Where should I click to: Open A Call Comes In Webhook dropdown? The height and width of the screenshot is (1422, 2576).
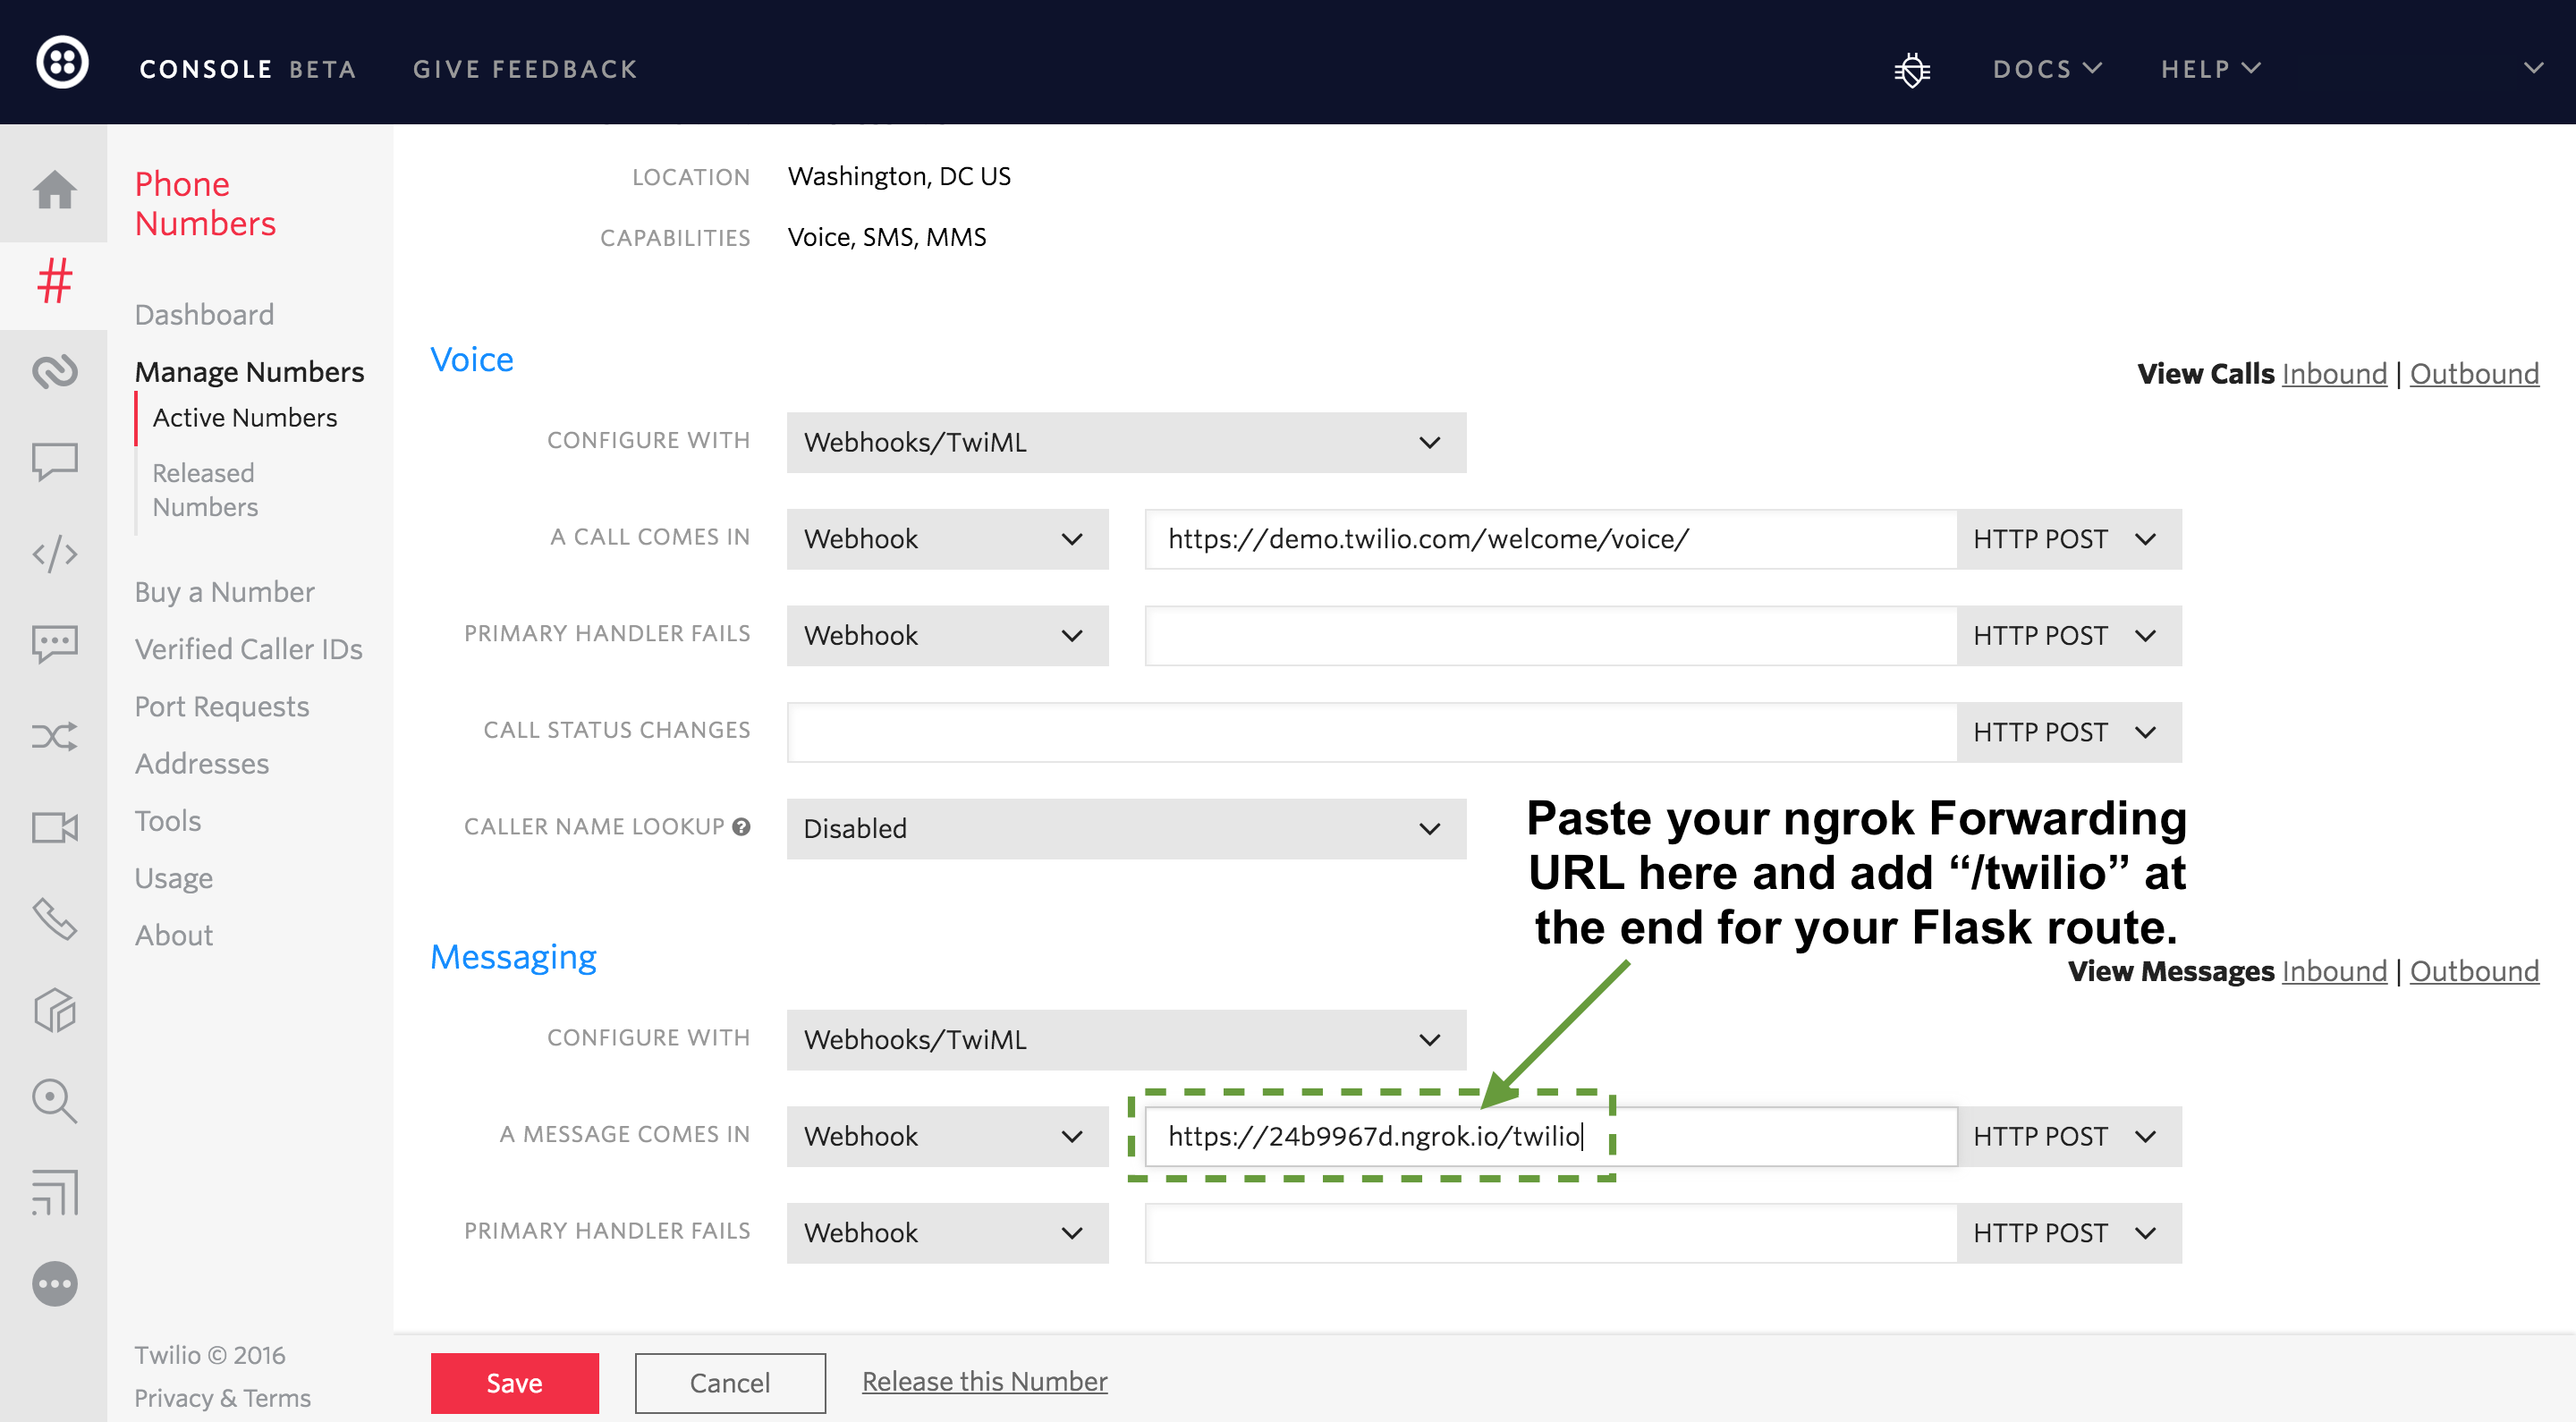[x=946, y=539]
